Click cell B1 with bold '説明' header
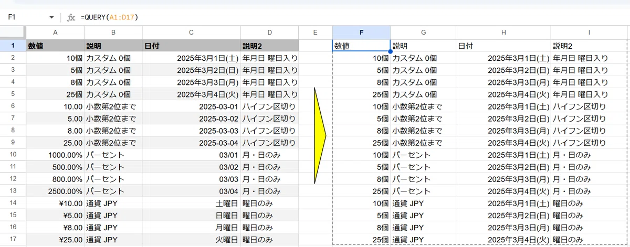This screenshot has height=247, width=630. pyautogui.click(x=113, y=46)
